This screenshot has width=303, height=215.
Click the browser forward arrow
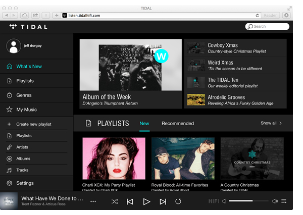[x=14, y=15]
